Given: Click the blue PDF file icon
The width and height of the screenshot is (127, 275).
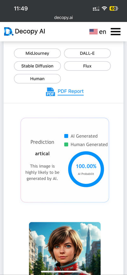Looking at the screenshot, I should (50, 92).
